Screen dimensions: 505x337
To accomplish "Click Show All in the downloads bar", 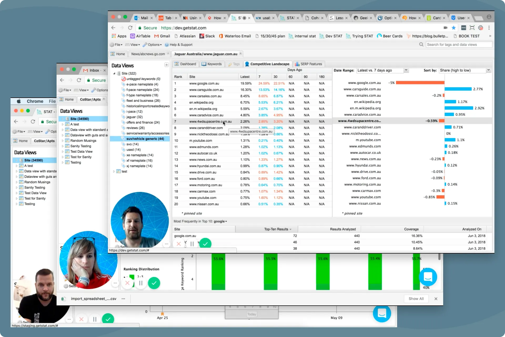I will pos(416,299).
